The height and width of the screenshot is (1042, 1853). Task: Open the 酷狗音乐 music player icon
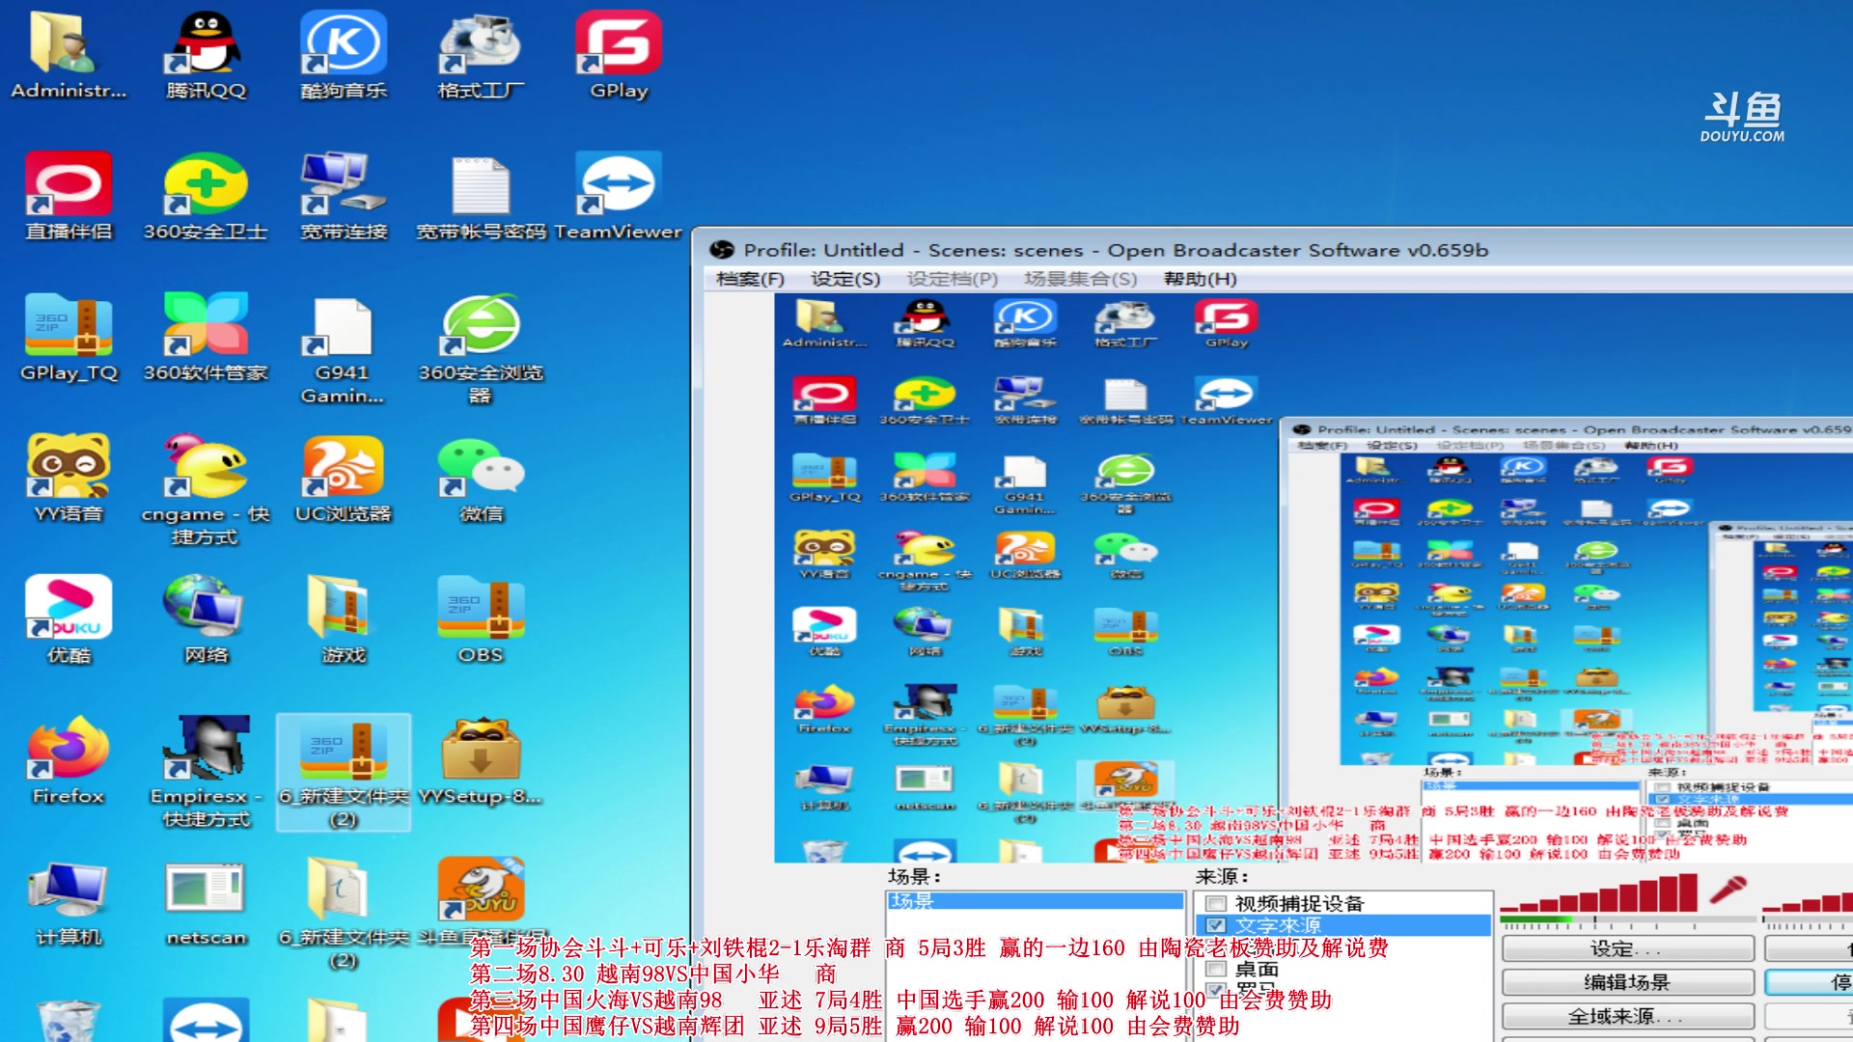344,56
